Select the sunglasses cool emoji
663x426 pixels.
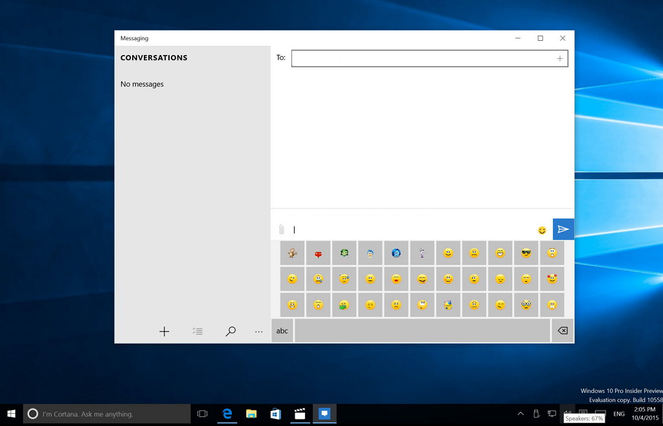(526, 252)
